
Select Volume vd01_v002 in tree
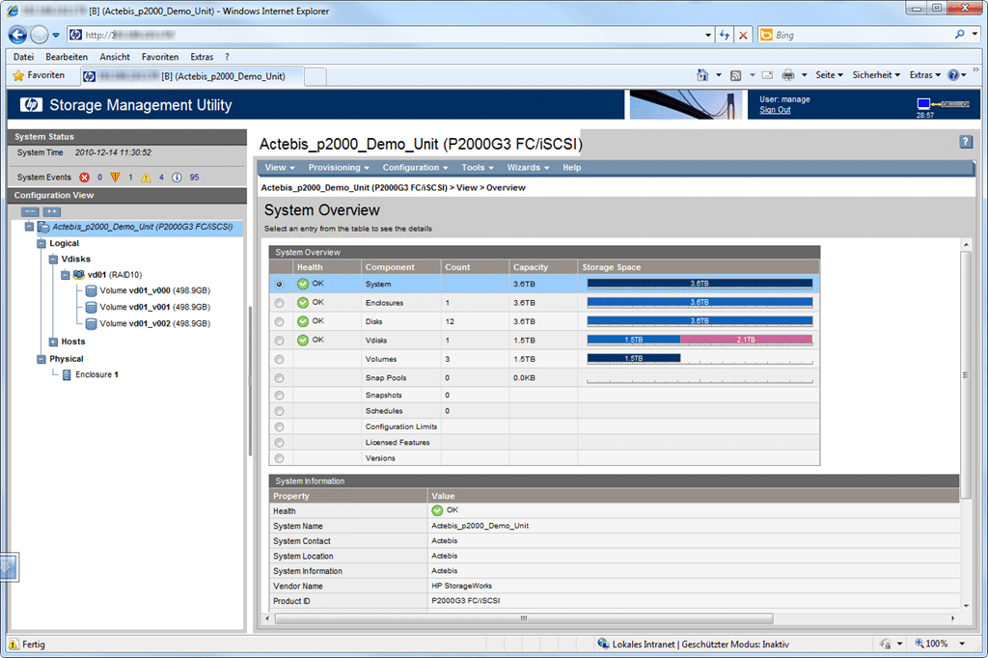pos(154,323)
